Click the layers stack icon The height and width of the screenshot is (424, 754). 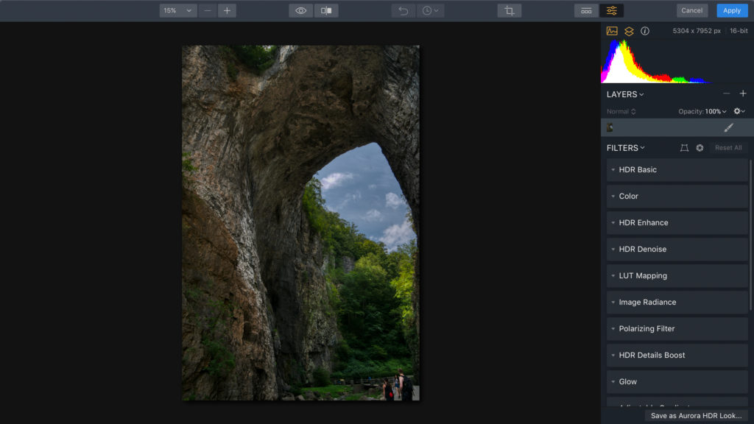pos(629,31)
